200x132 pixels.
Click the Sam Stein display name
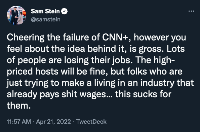45,11
